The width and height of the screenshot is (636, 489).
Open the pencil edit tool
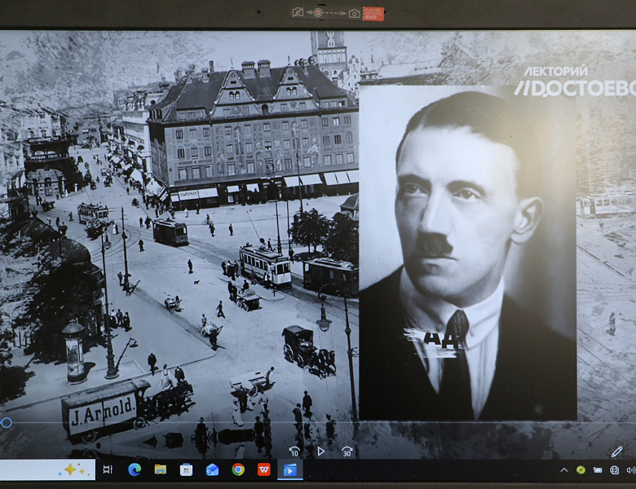(x=616, y=452)
